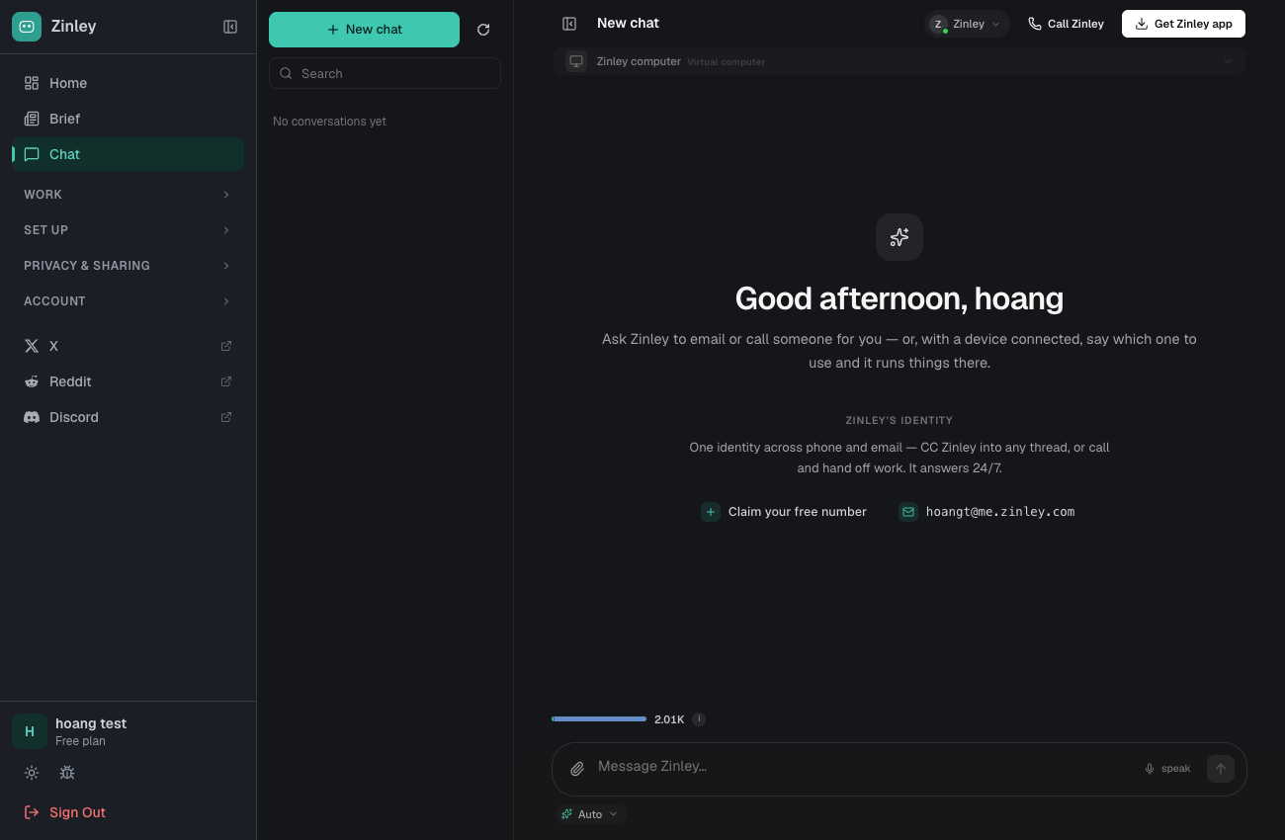1285x840 pixels.
Task: Click the Zinley computer monitor icon
Action: tap(576, 61)
